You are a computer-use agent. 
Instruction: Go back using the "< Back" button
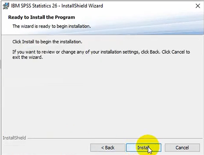click(108, 148)
